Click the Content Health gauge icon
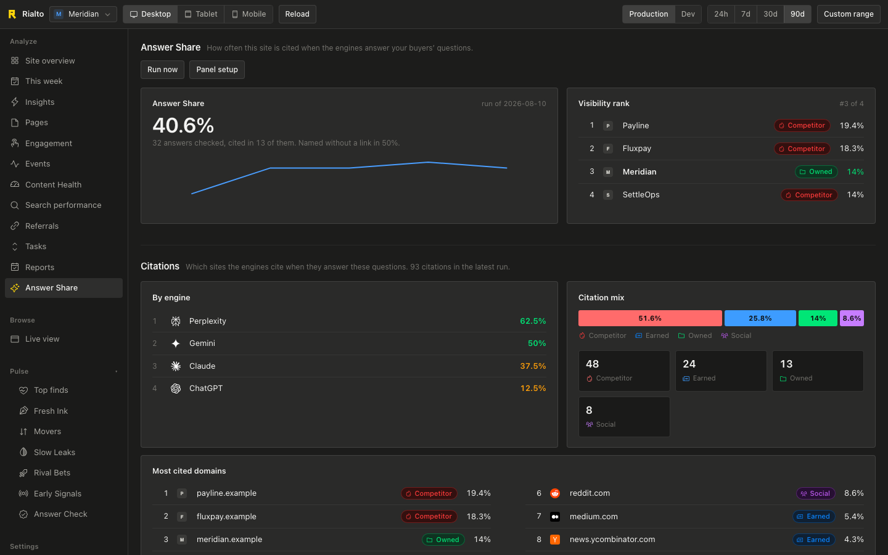888x555 pixels. coord(15,184)
